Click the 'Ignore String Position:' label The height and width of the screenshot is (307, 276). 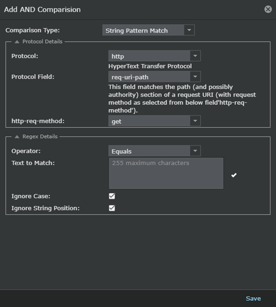(45, 208)
